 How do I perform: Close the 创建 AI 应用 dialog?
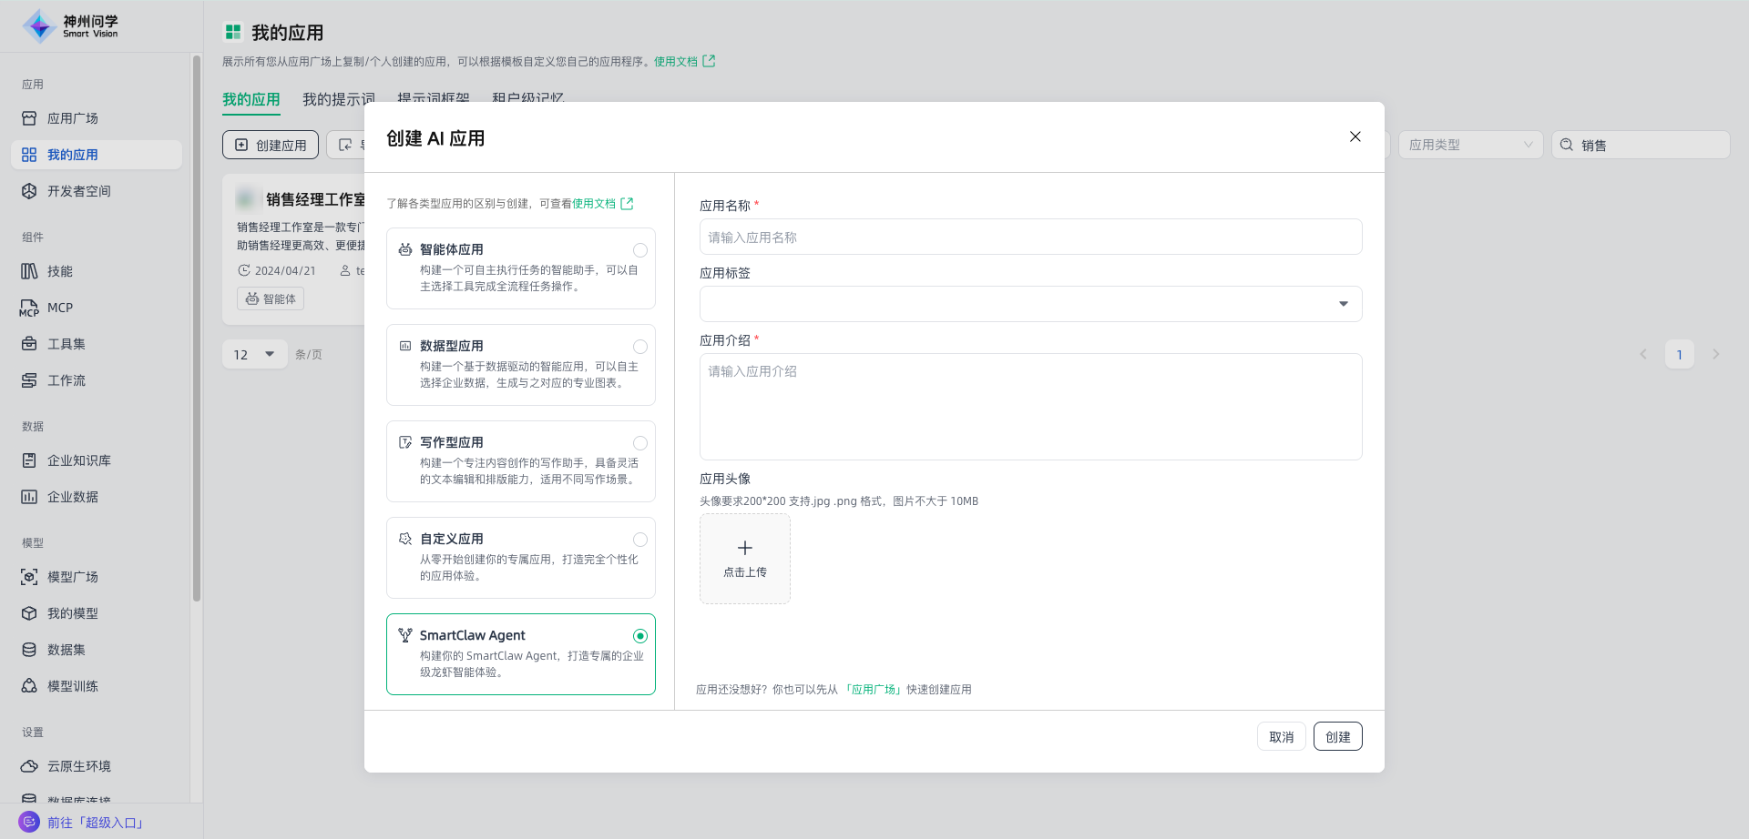1355,136
